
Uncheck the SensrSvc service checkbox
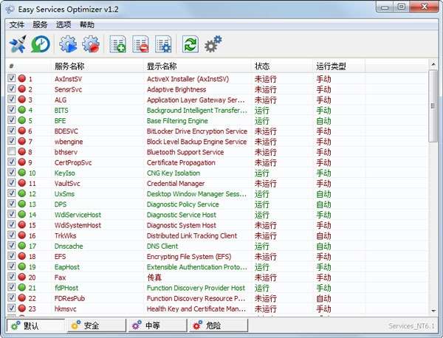pyautogui.click(x=11, y=89)
